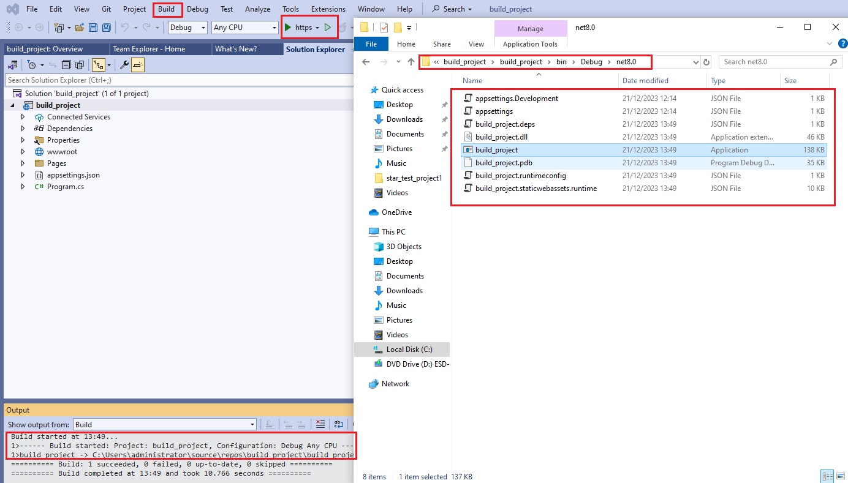
Task: Switch between solutions and folder views icon
Action: tap(12, 65)
